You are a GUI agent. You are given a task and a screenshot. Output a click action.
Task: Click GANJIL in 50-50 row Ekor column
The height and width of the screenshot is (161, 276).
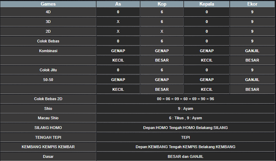coord(252,80)
